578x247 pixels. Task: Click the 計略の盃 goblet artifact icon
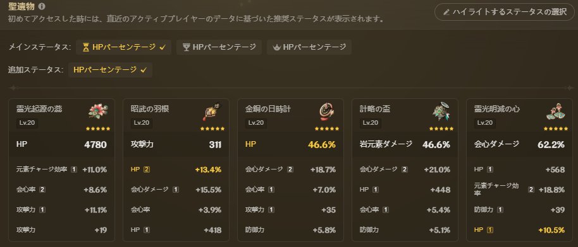coord(441,112)
